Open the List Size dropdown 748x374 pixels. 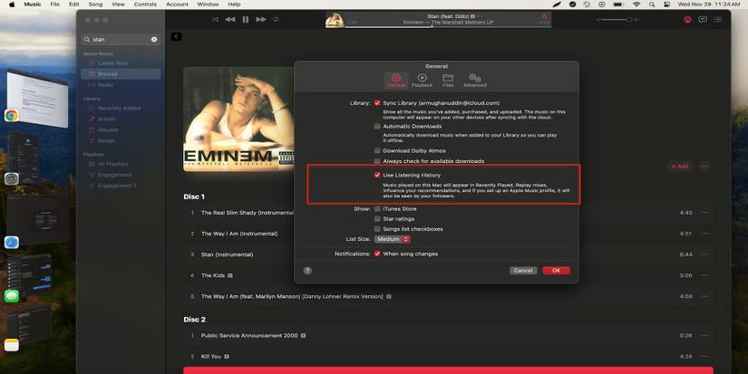(x=392, y=239)
